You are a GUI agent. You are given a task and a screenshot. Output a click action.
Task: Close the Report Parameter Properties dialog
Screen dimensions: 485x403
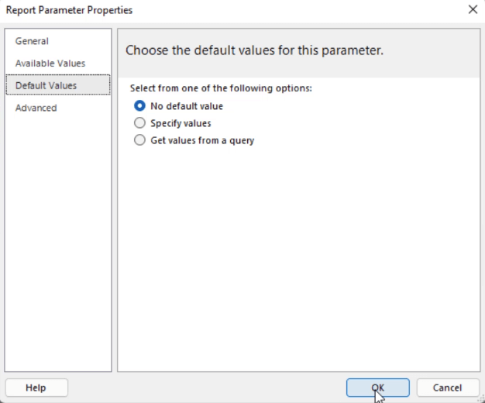point(473,9)
